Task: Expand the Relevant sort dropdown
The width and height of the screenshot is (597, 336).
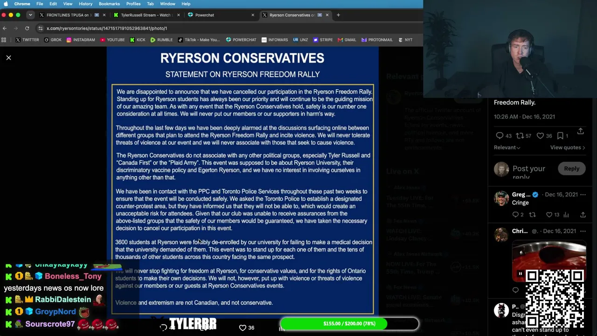Action: 507,147
